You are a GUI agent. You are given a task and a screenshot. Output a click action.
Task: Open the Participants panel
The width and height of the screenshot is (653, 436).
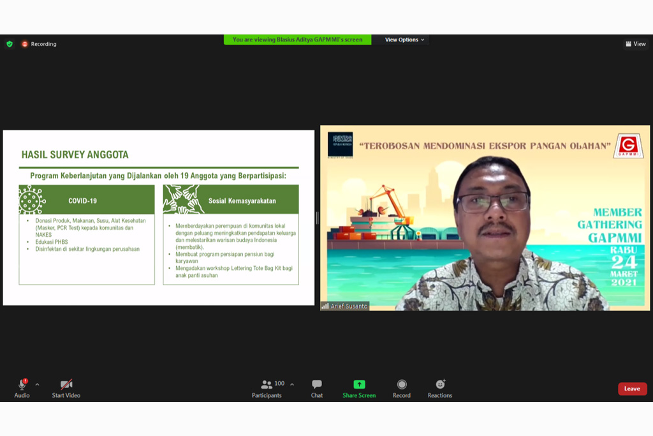[267, 389]
